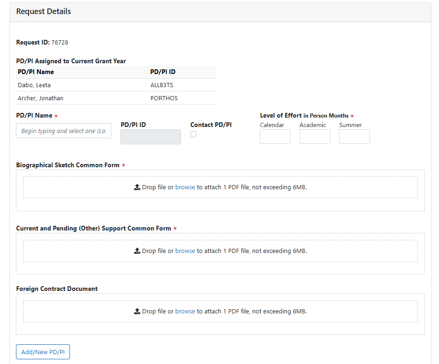Select the Academic person months input
439x364 pixels.
[315, 137]
